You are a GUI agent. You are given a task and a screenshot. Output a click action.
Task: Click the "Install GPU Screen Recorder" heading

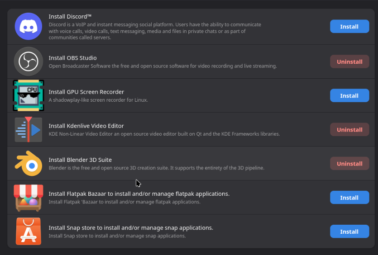(x=86, y=92)
